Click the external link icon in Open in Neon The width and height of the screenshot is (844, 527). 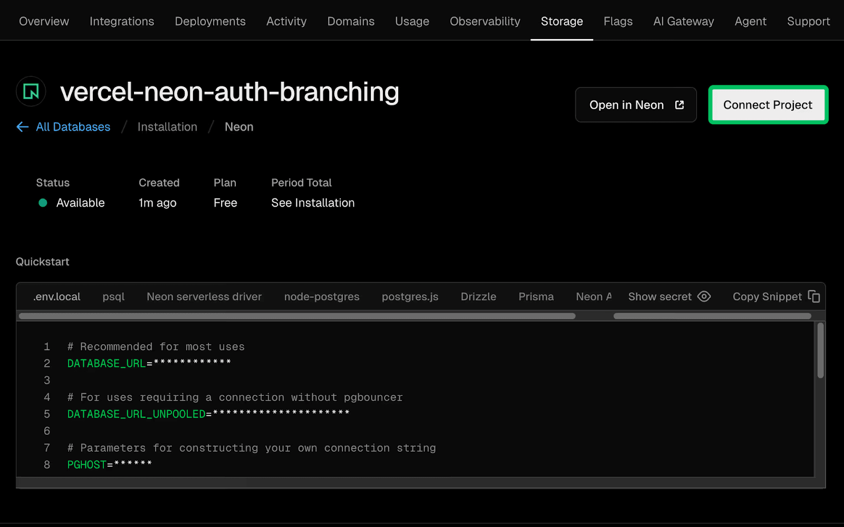pos(679,105)
